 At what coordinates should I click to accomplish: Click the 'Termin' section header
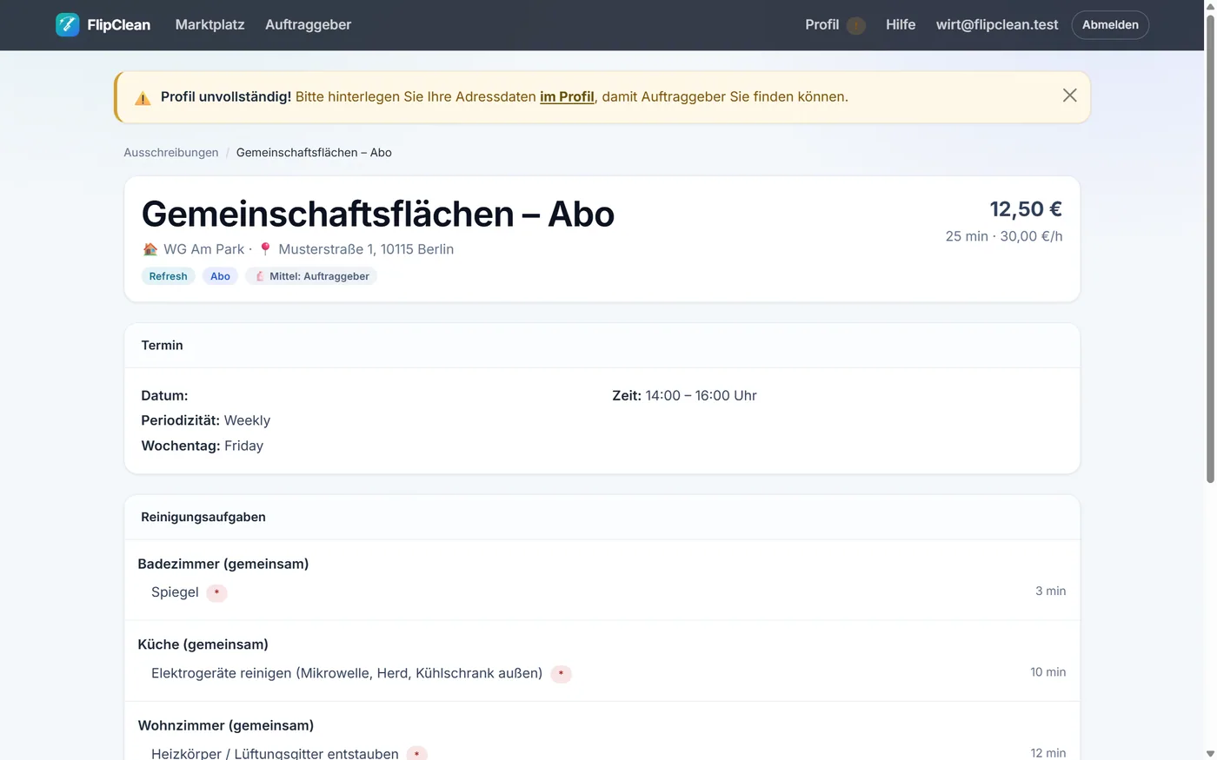tap(162, 345)
